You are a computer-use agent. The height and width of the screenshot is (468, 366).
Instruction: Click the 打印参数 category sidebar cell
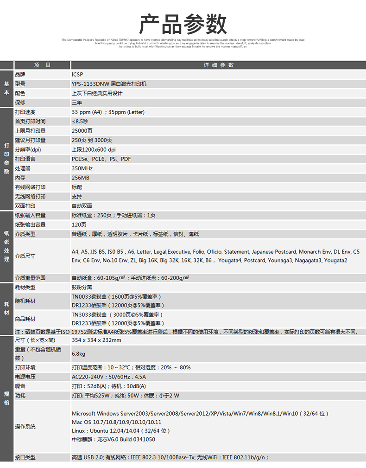point(6,159)
